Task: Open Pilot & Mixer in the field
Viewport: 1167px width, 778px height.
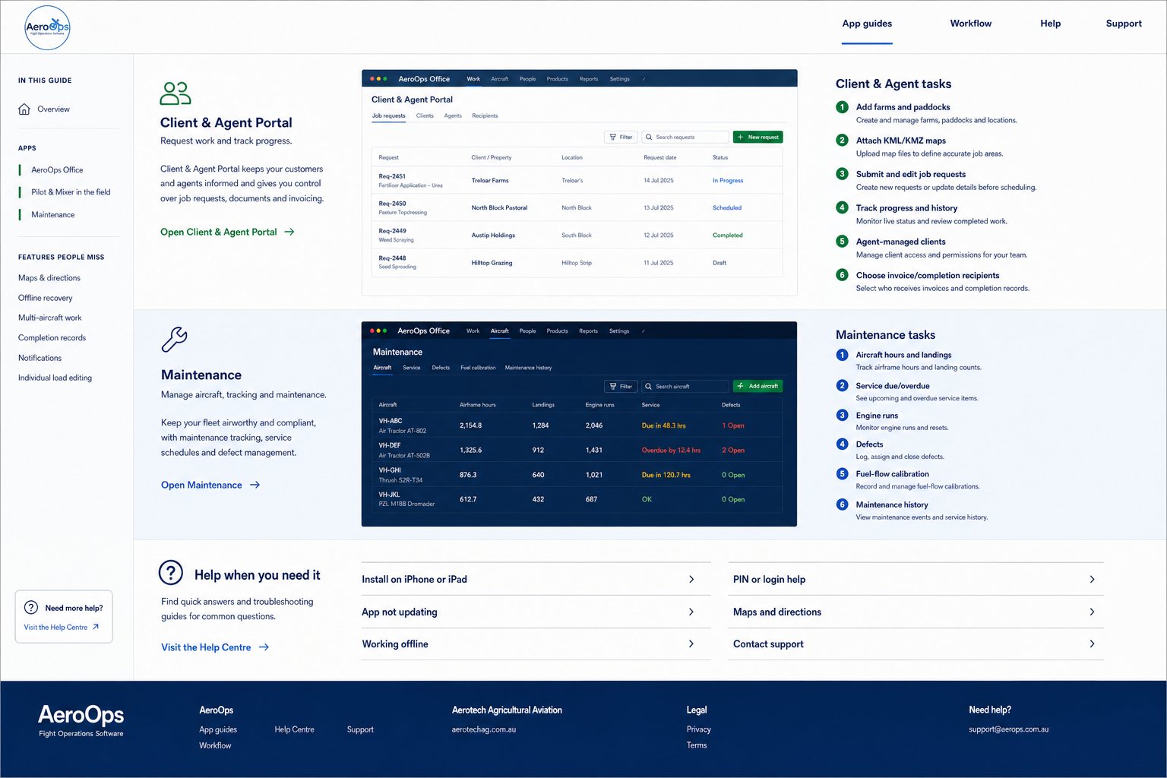Action: (x=71, y=192)
